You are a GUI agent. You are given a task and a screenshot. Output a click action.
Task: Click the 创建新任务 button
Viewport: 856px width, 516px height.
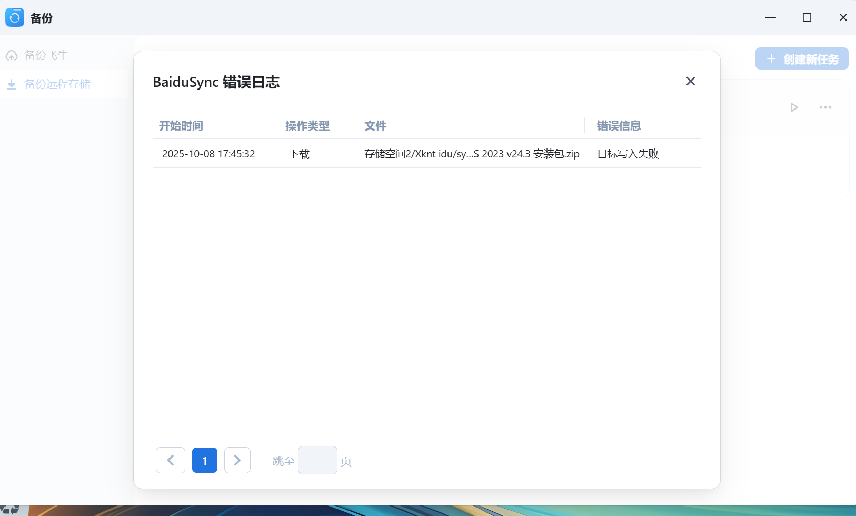pyautogui.click(x=802, y=59)
